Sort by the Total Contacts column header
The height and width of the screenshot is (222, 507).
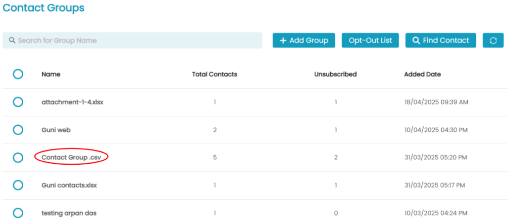(x=215, y=74)
